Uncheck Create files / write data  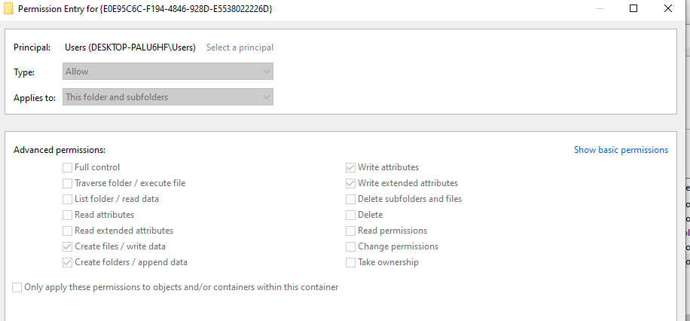pos(68,246)
